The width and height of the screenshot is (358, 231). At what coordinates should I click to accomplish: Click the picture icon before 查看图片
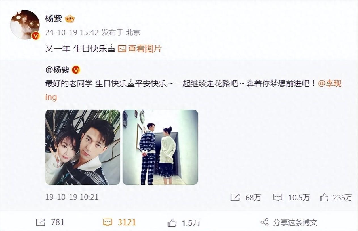tap(122, 49)
